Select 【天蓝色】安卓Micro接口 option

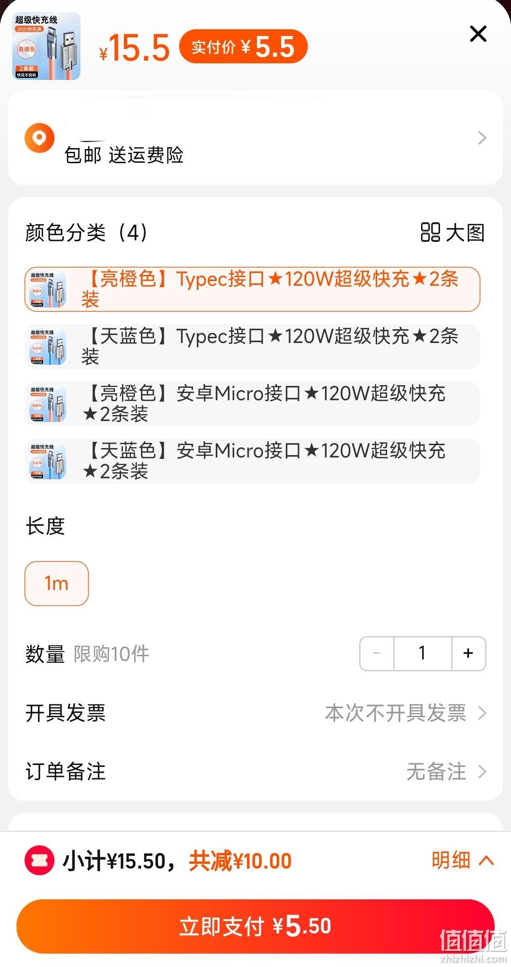click(252, 461)
